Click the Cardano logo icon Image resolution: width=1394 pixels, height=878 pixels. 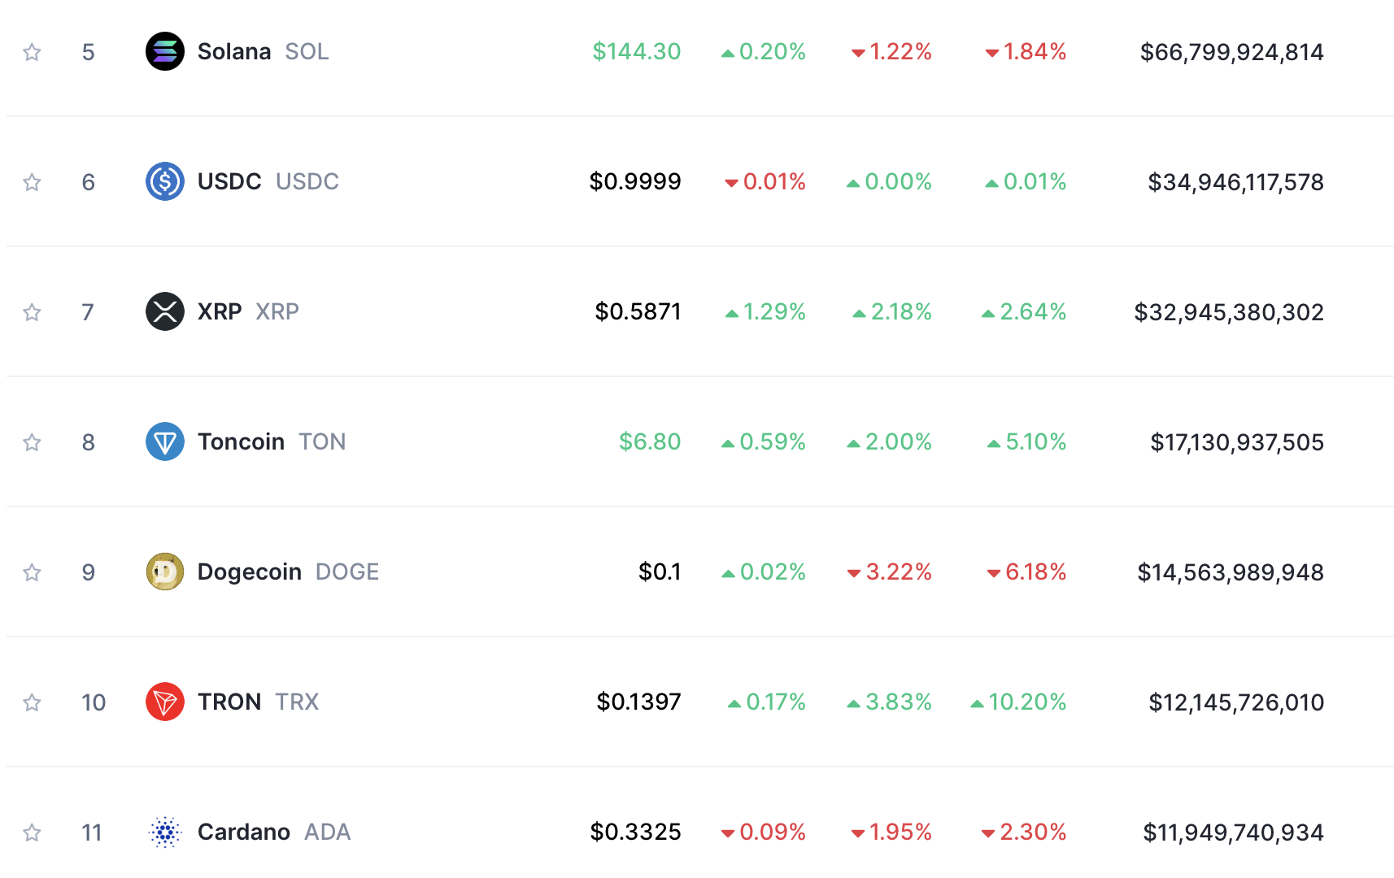164,832
